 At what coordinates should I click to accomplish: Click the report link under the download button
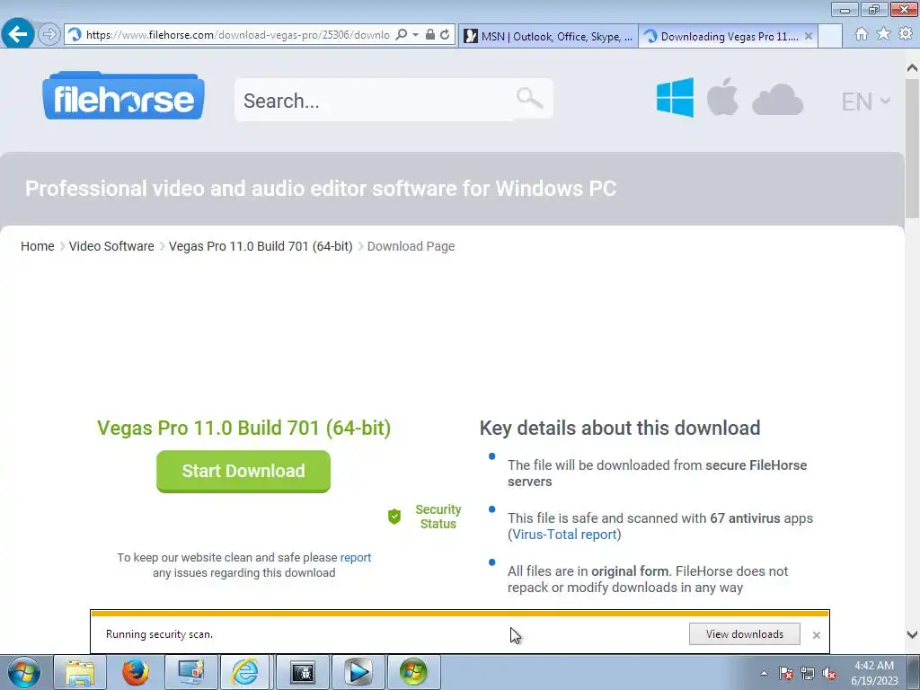point(356,557)
